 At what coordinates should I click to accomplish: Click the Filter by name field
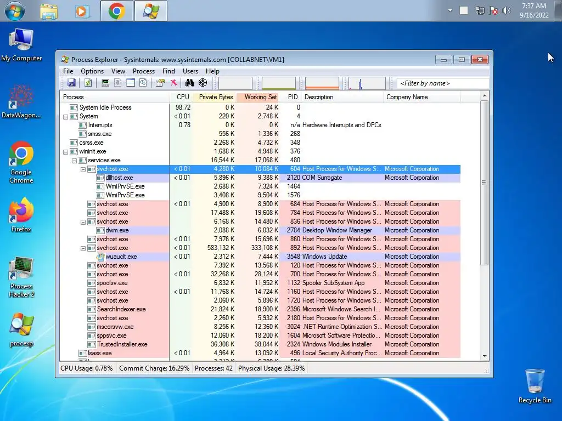pos(443,83)
